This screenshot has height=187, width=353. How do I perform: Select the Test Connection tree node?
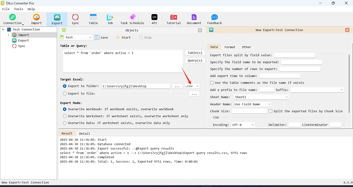click(x=26, y=30)
